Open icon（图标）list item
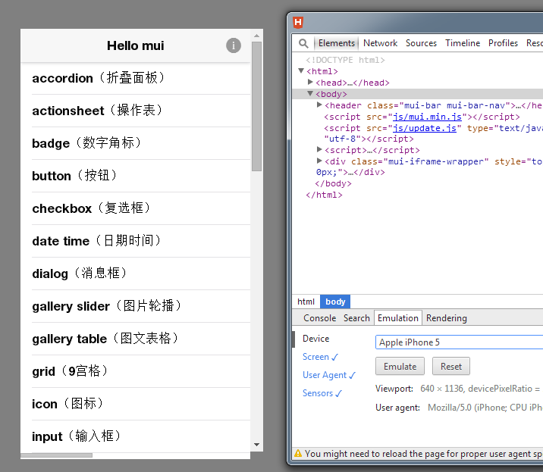Image resolution: width=543 pixels, height=472 pixels. coord(136,404)
